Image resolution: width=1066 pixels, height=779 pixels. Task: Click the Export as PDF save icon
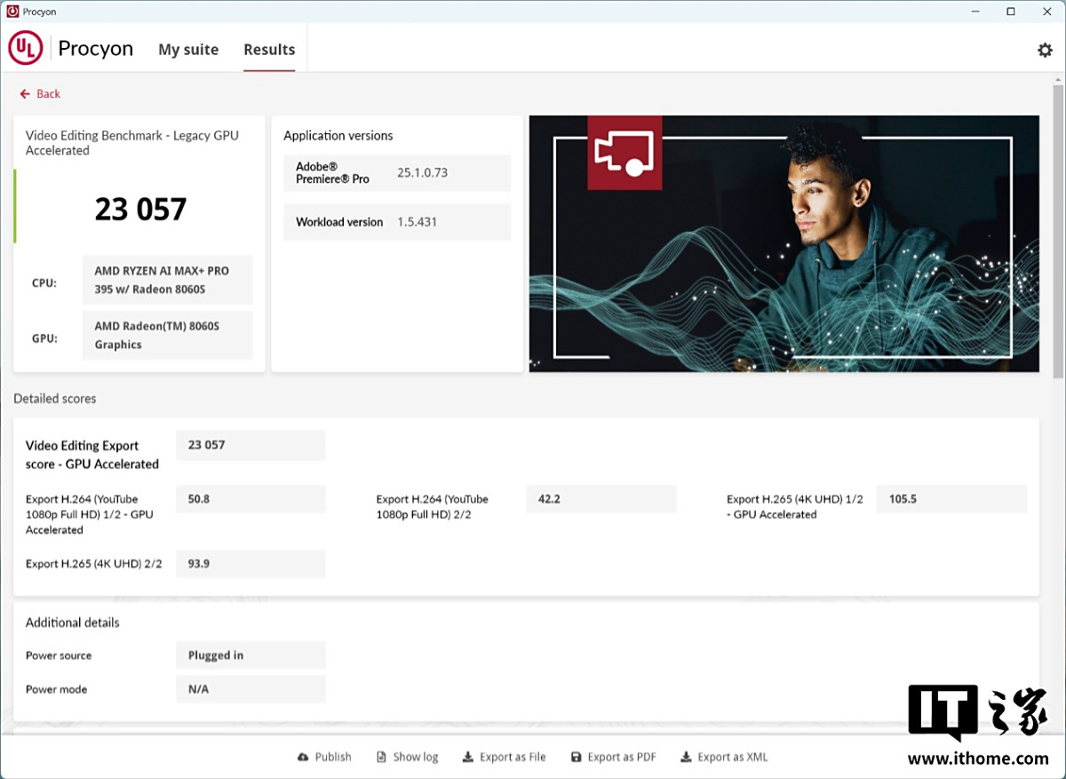click(x=577, y=758)
